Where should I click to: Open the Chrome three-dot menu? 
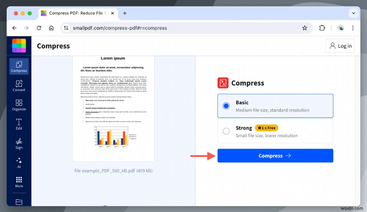353,28
